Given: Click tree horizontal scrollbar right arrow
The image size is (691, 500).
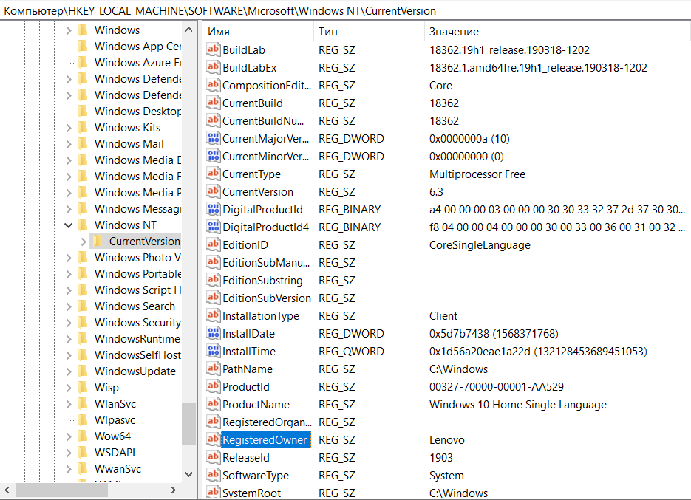Looking at the screenshot, I should [x=173, y=490].
